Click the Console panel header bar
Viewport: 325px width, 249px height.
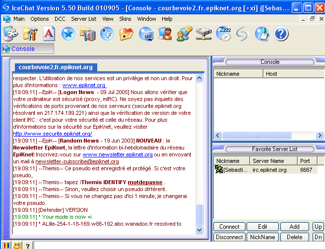click(270, 62)
